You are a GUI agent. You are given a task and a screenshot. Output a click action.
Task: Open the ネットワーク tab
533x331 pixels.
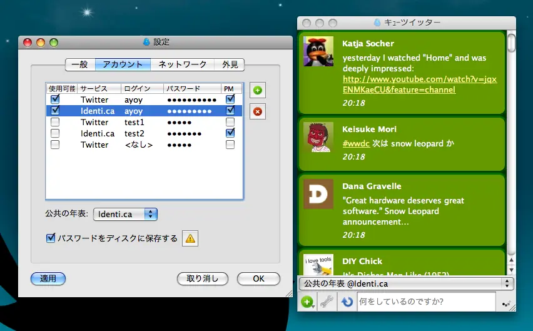click(x=183, y=64)
